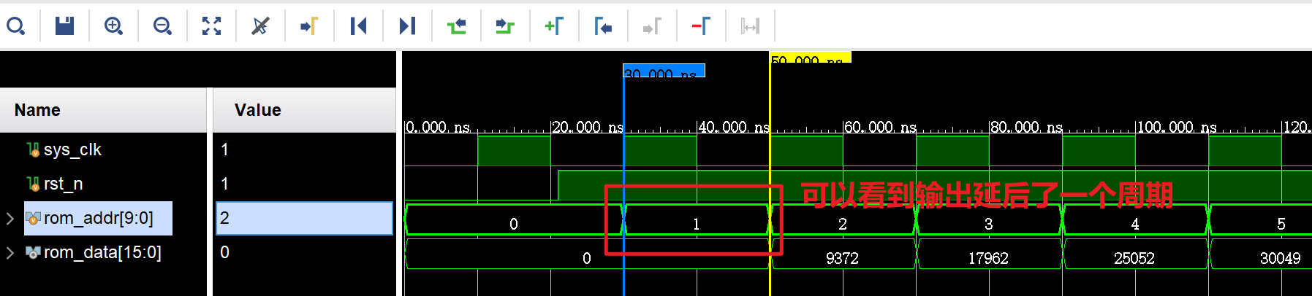Jump to time zero
This screenshot has width=1312, height=296.
358,26
